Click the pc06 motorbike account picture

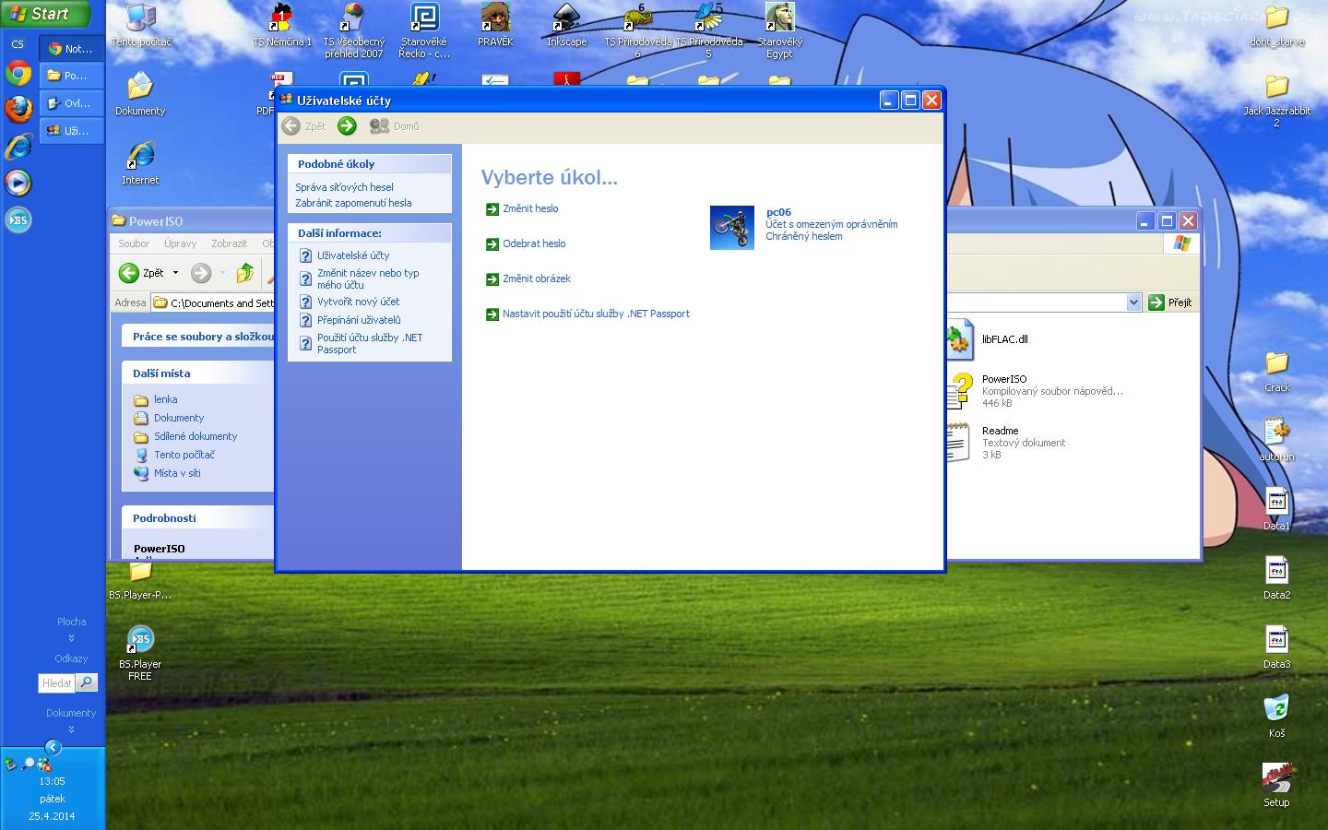[x=732, y=227]
